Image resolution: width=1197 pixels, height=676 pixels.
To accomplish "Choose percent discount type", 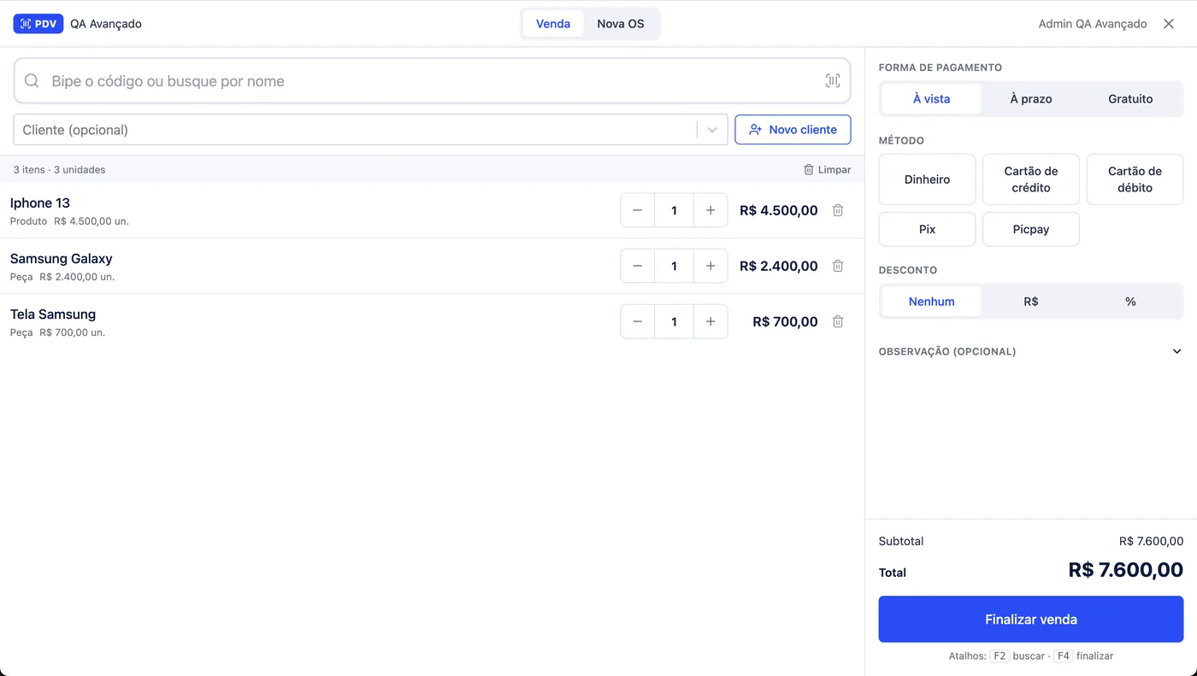I will (1130, 302).
